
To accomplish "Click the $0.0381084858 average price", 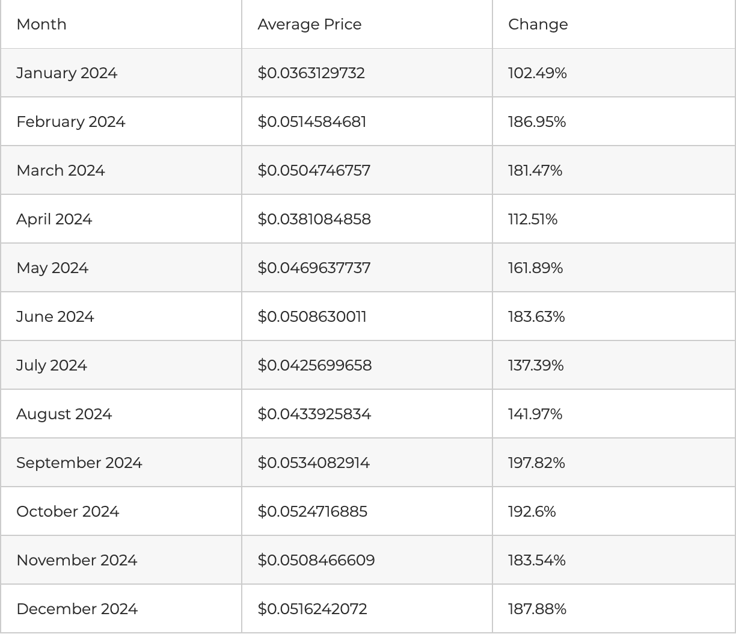I will pyautogui.click(x=314, y=219).
